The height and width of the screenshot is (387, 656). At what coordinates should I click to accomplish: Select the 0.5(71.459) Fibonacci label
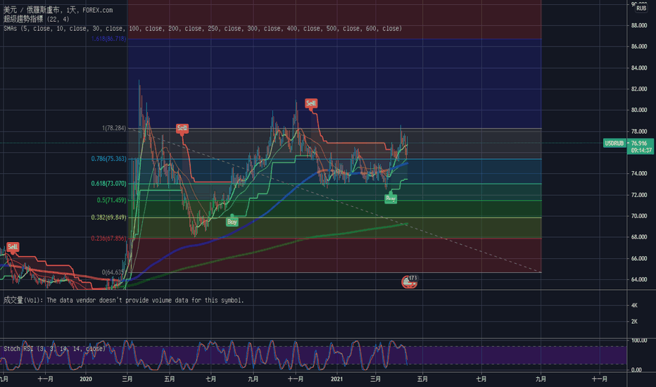[111, 200]
